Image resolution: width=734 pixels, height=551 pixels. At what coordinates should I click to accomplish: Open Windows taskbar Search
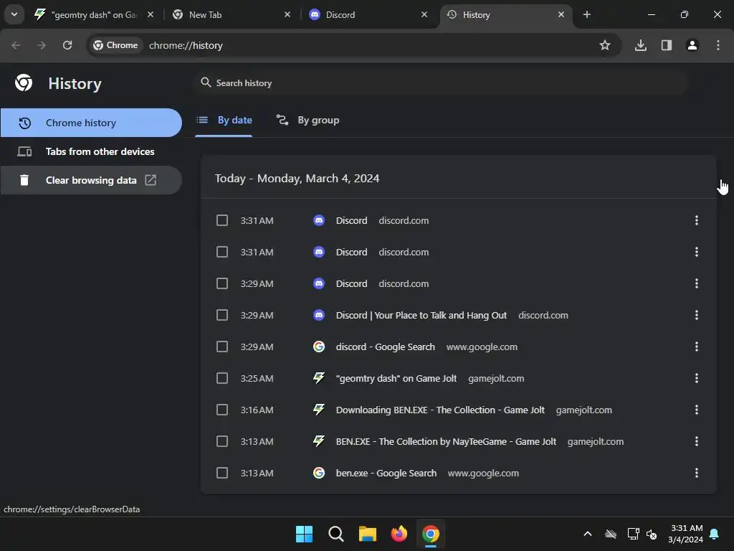point(335,534)
